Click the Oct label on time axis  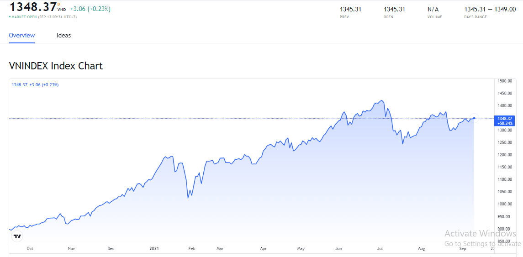pos(30,249)
